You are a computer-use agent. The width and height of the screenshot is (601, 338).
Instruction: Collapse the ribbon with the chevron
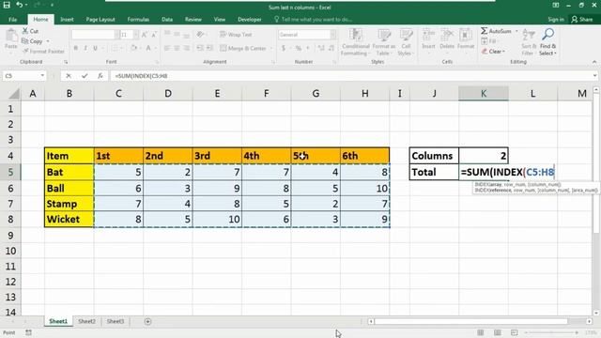coord(594,62)
